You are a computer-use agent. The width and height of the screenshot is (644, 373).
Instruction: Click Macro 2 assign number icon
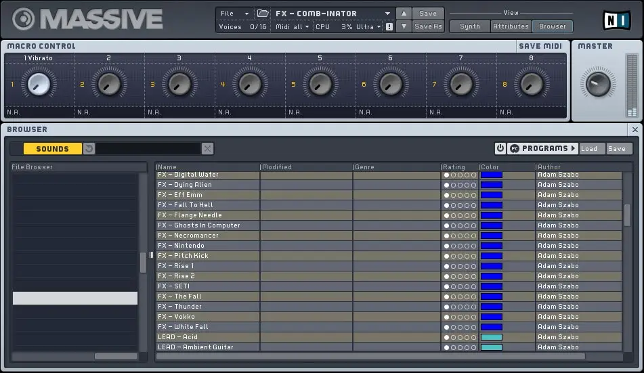tap(82, 84)
